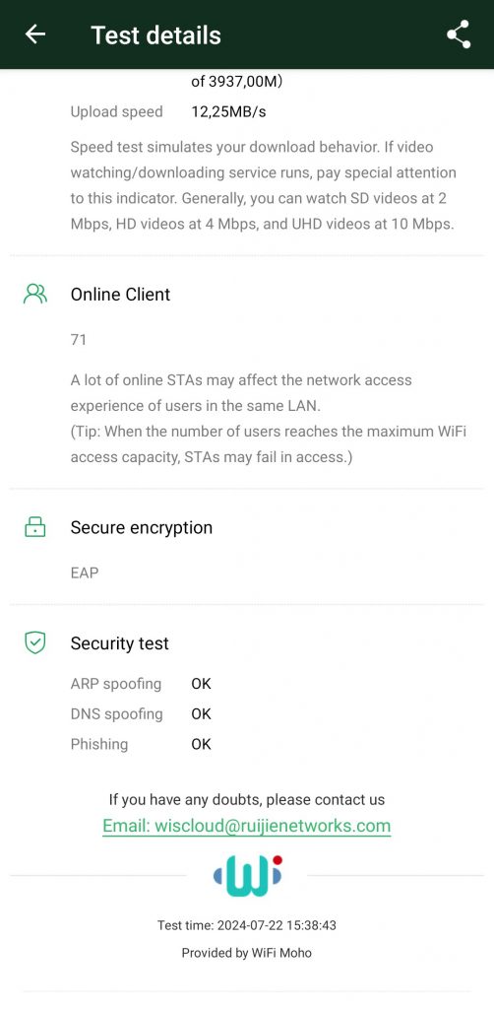
Task: Tap the Provided by WiFi Moho text
Action: (x=247, y=953)
